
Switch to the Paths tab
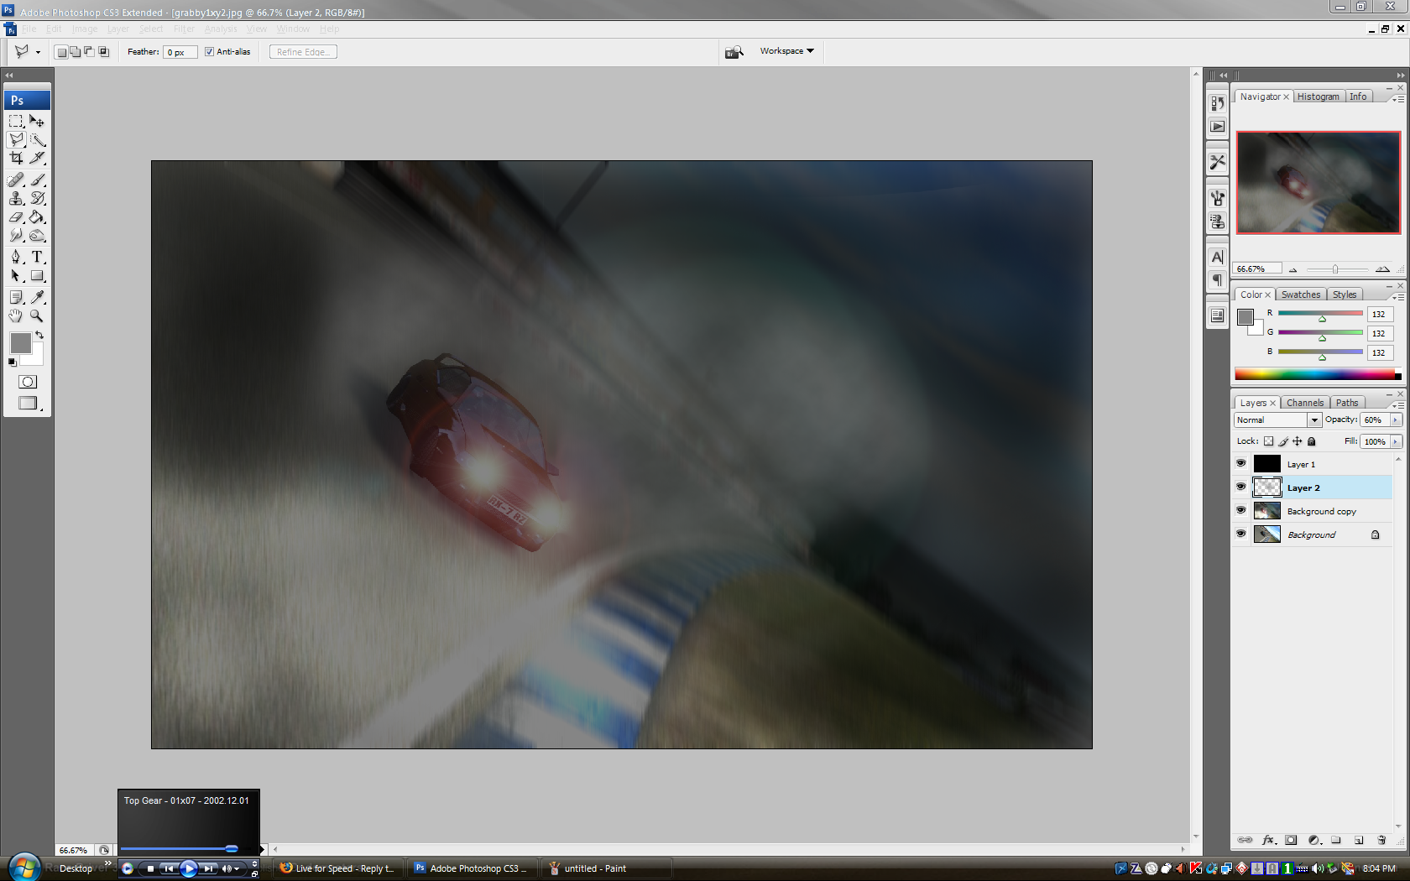point(1347,403)
